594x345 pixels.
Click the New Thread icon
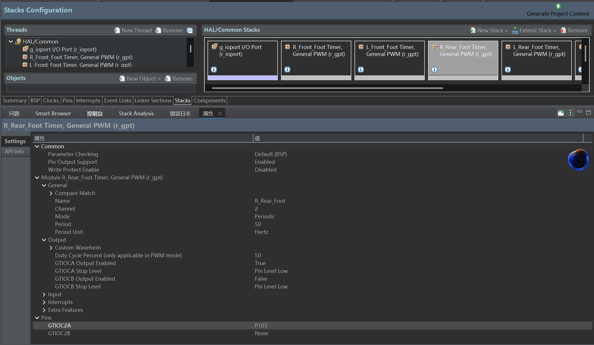[117, 30]
